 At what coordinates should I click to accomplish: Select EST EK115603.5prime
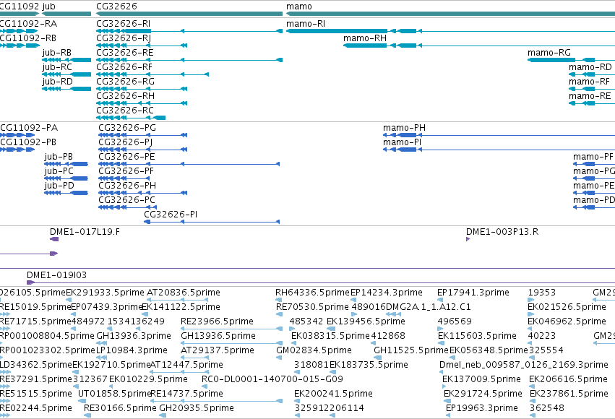click(477, 337)
